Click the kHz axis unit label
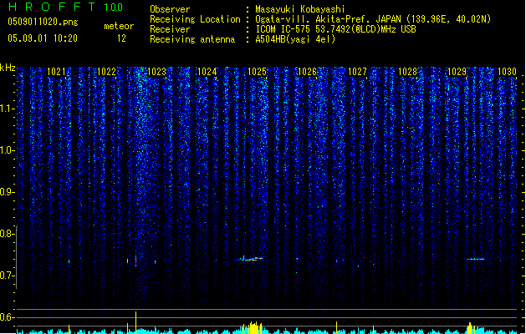Screen dimensions: 526x334 click(x=8, y=68)
